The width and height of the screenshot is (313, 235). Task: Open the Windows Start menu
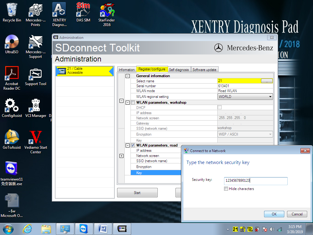8,229
